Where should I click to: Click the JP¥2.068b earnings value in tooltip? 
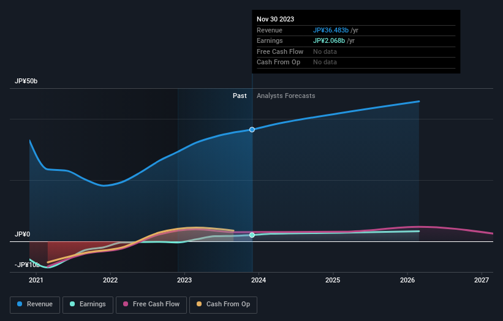pos(329,40)
